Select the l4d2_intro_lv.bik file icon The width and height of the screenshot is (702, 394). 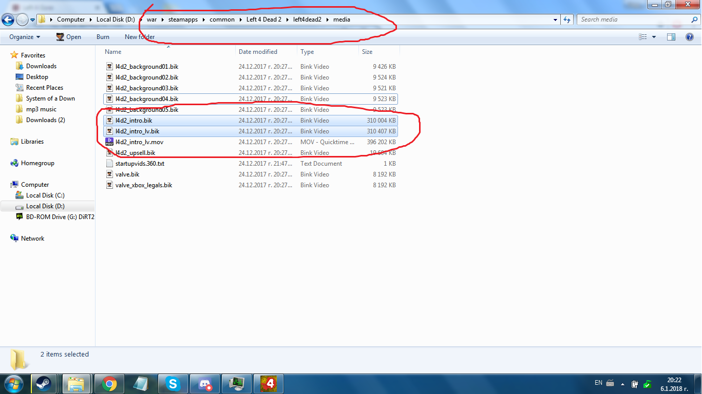click(109, 131)
